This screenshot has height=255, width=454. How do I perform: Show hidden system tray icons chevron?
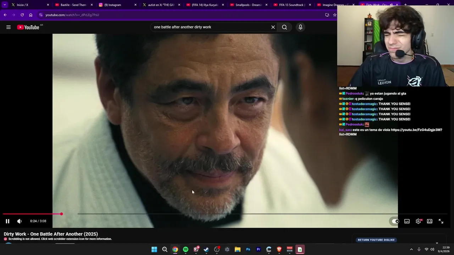[x=411, y=249]
